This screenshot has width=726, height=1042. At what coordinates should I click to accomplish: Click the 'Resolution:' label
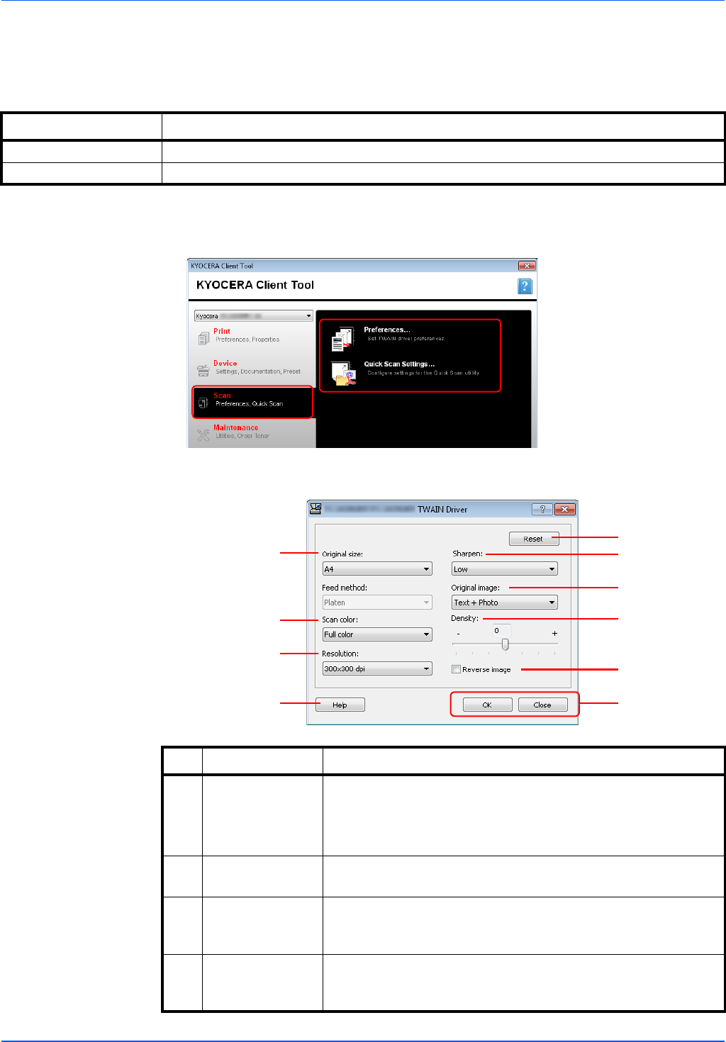point(340,654)
